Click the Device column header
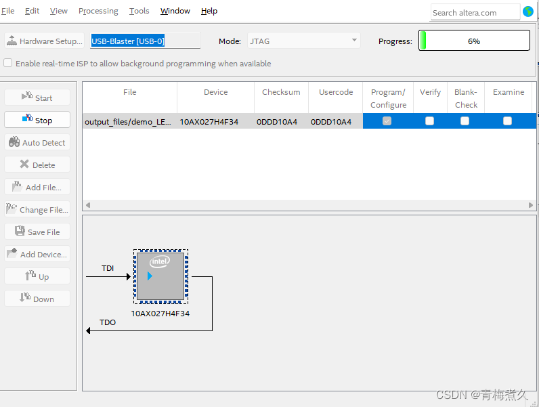The image size is (539, 407). [x=215, y=98]
